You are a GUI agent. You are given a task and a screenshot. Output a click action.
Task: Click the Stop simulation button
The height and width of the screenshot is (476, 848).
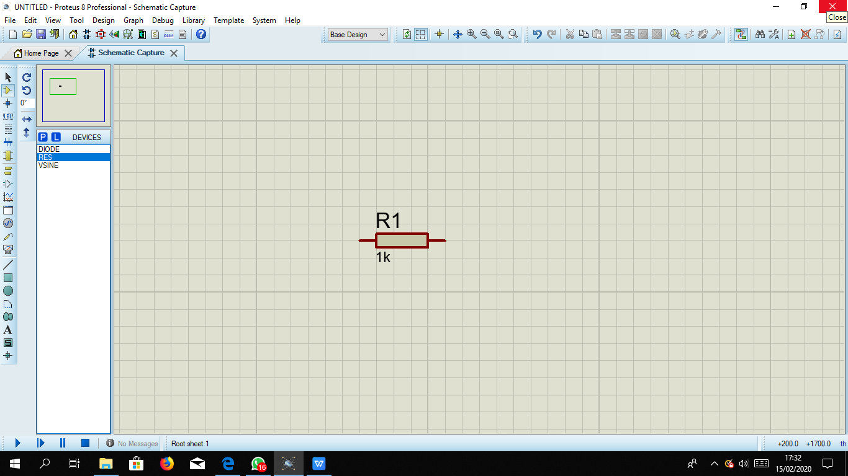pyautogui.click(x=86, y=443)
